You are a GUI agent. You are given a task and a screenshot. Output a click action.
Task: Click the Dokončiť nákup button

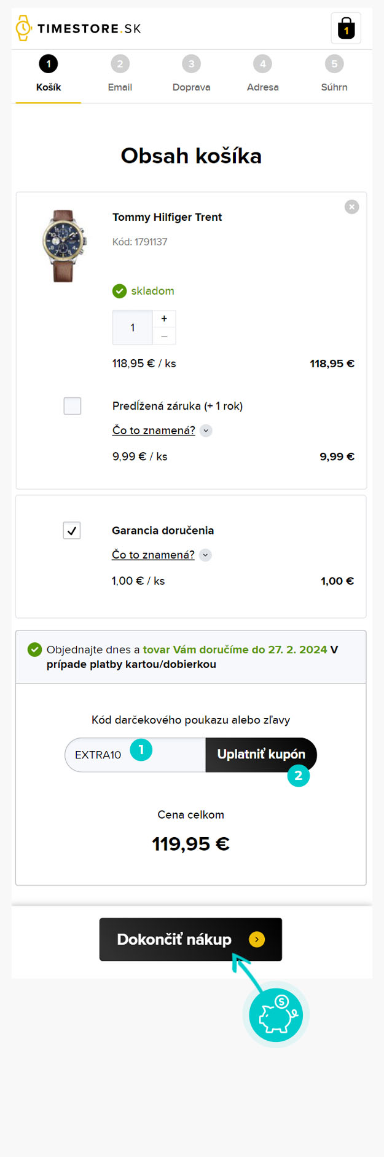(x=190, y=939)
